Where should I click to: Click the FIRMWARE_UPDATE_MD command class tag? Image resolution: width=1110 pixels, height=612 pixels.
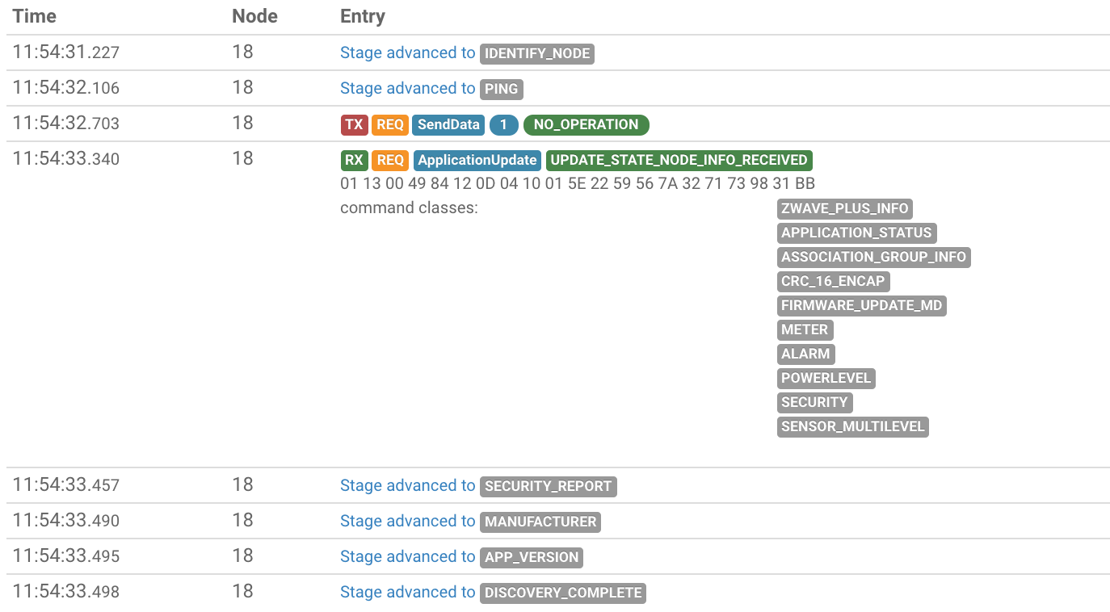(x=861, y=305)
